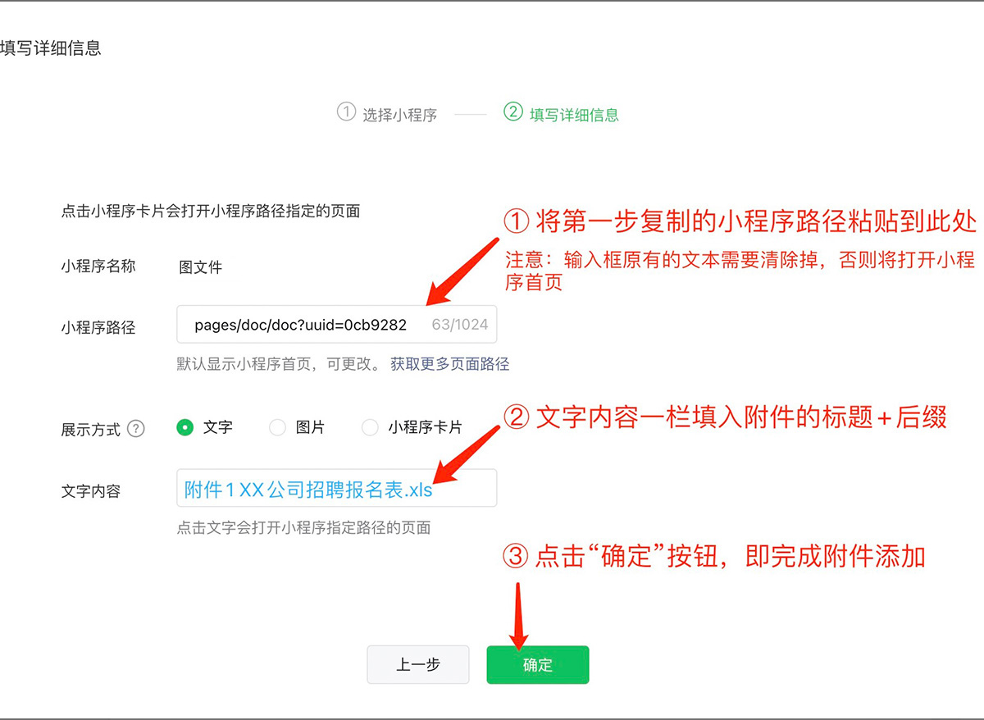Click the step 1 circled number icon
The image size is (984, 720).
tap(346, 112)
